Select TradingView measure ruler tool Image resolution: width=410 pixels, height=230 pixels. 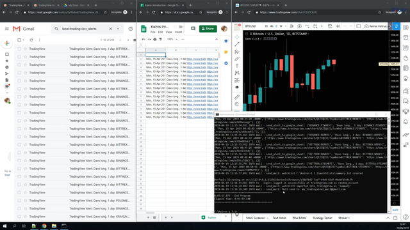(237, 97)
